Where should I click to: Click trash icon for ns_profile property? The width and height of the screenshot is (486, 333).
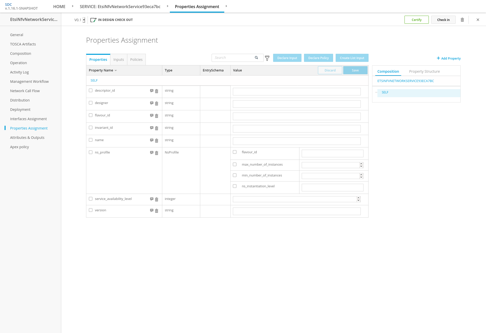click(156, 153)
